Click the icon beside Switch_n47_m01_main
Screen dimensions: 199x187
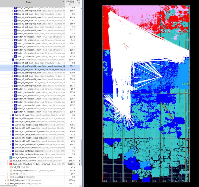point(13,135)
